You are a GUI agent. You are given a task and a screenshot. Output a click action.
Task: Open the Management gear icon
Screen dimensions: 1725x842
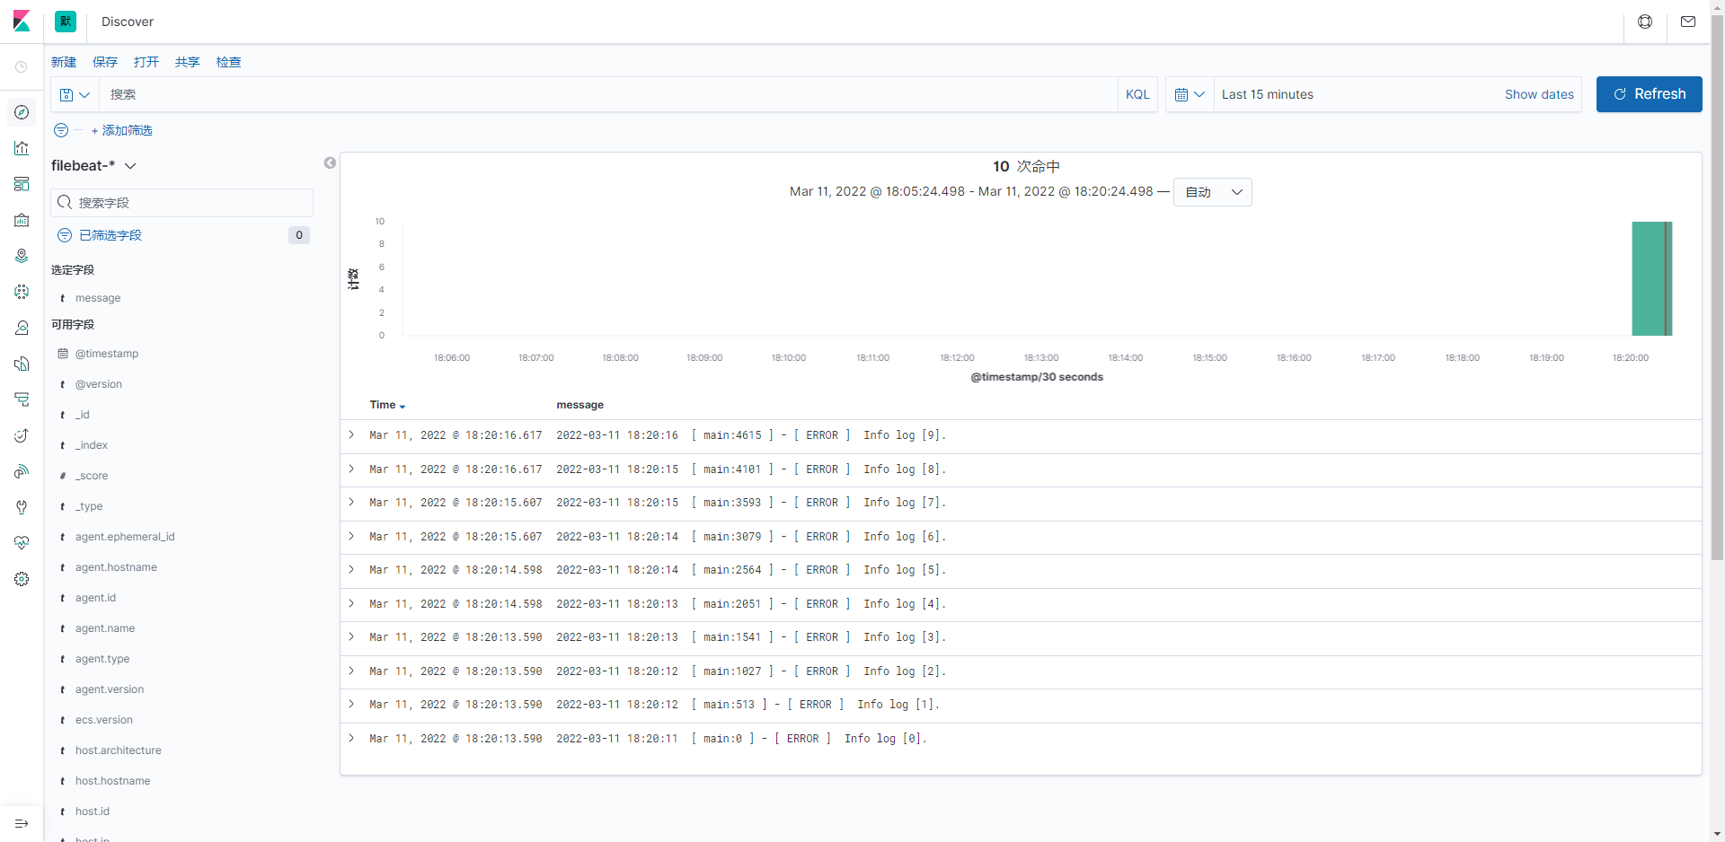click(x=22, y=579)
